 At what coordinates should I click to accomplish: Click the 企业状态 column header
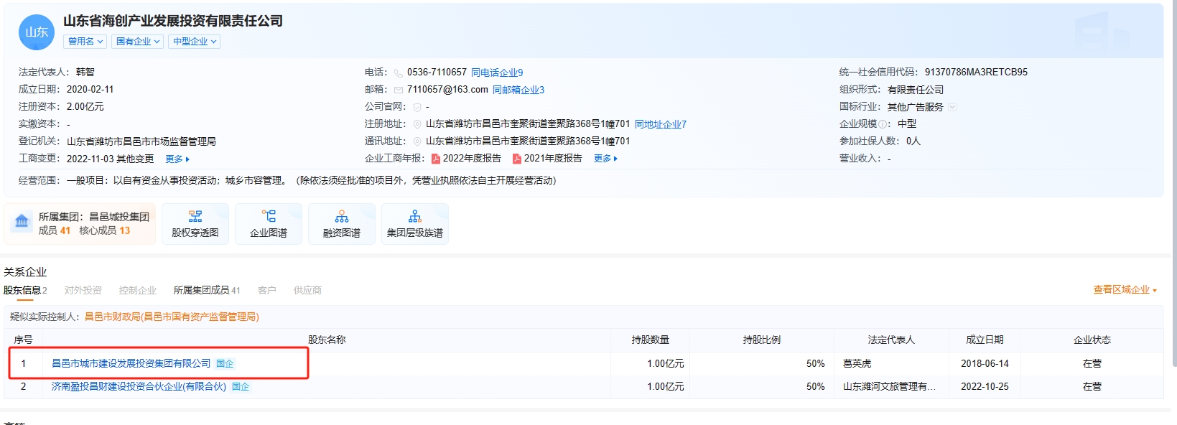(1092, 340)
